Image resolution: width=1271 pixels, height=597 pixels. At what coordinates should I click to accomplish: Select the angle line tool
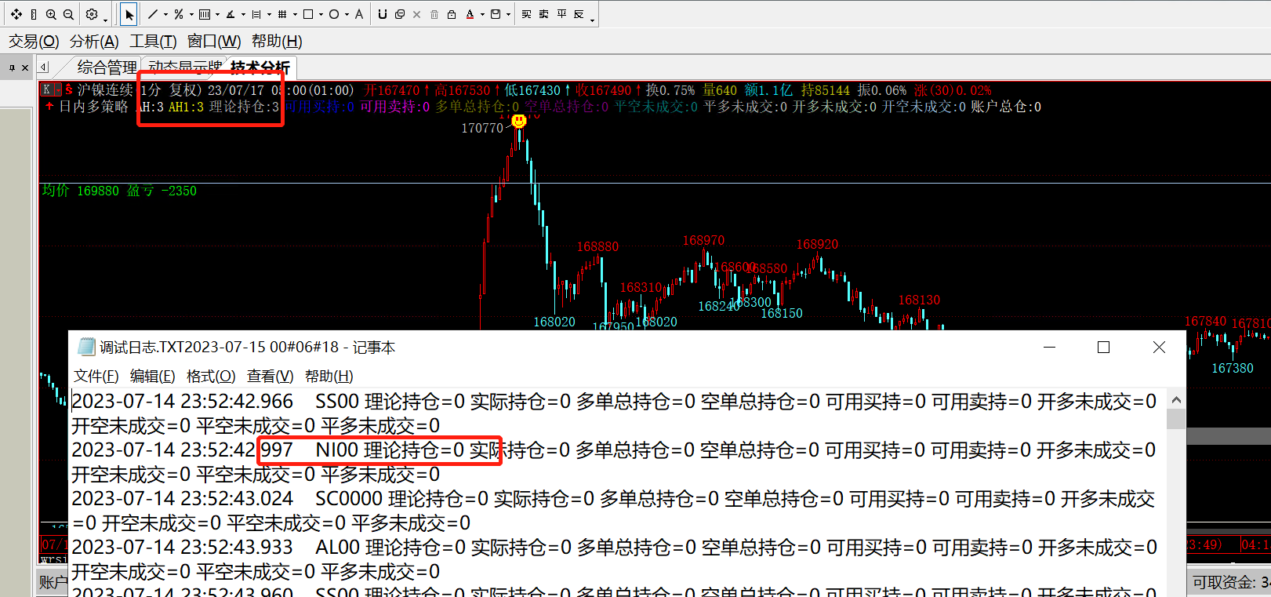coord(231,14)
